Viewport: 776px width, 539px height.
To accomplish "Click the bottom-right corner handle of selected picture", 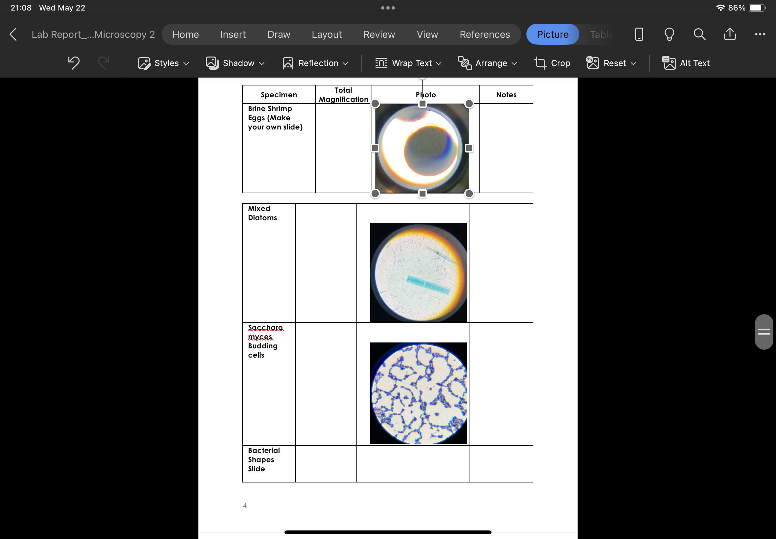I will coord(469,194).
